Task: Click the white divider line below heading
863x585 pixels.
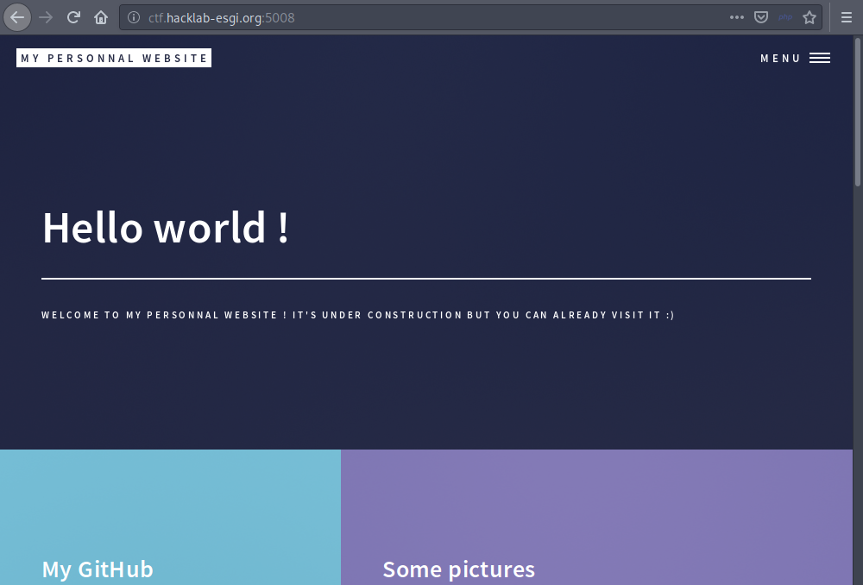Action: [x=426, y=279]
